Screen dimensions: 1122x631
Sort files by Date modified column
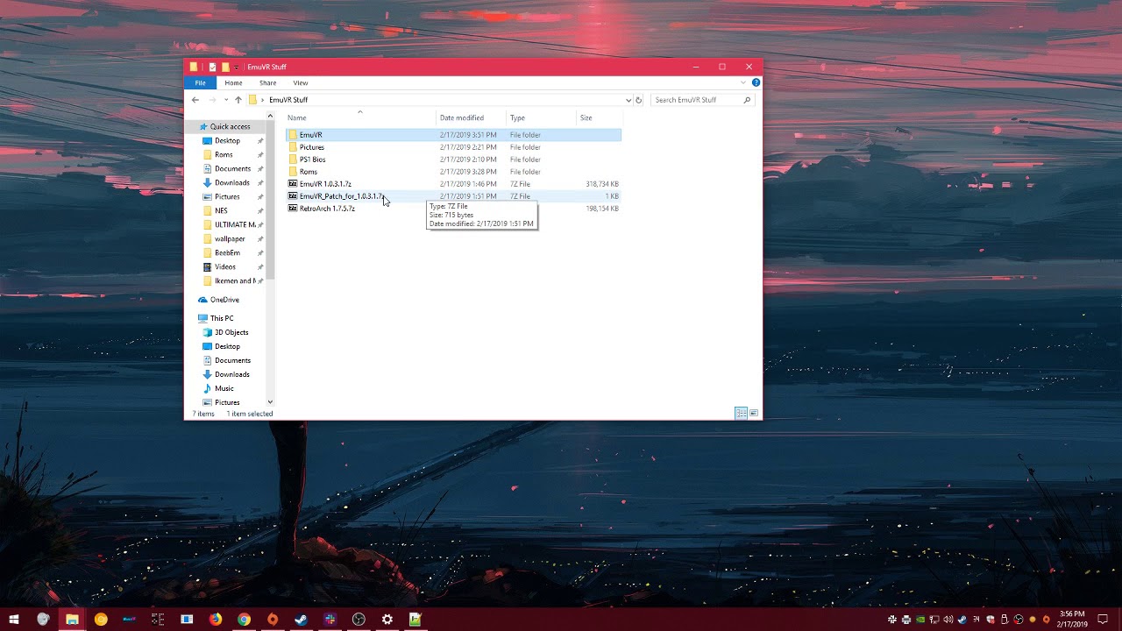(x=462, y=117)
